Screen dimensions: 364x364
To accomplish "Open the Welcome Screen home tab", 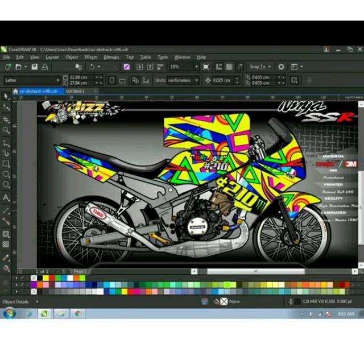I will pyautogui.click(x=15, y=91).
